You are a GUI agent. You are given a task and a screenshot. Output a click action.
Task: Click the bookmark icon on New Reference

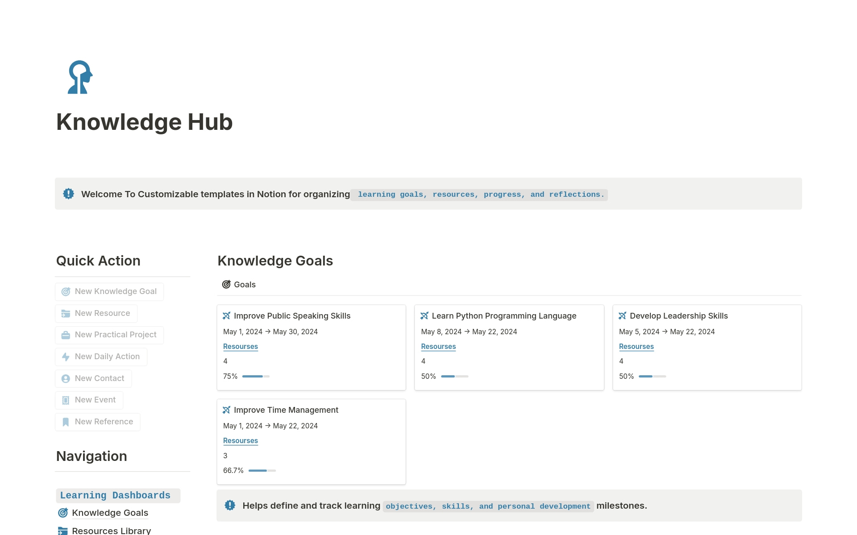(x=66, y=422)
